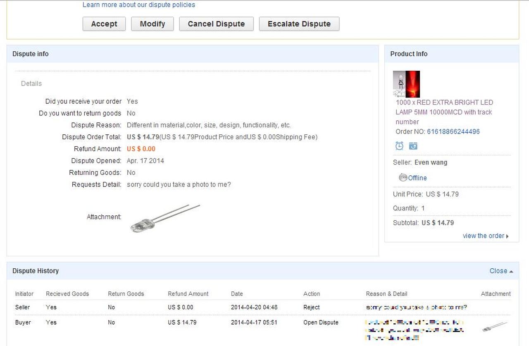
Task: Click the Seller row reason text about a photo
Action: (417, 308)
